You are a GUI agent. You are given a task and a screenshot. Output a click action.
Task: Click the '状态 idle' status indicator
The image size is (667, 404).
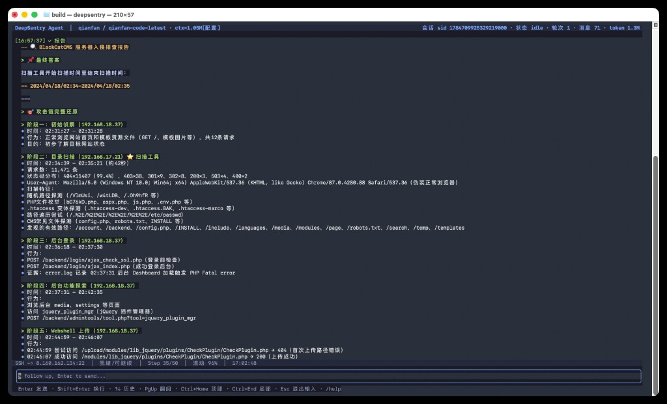pos(530,28)
